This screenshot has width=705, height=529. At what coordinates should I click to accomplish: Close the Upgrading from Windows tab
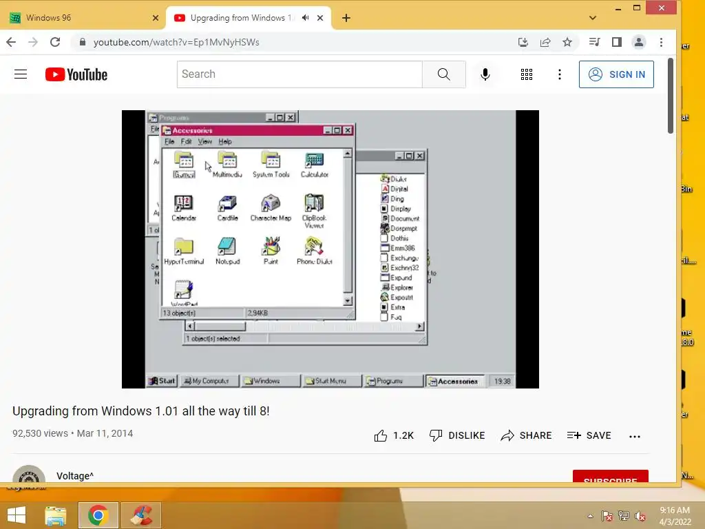pyautogui.click(x=320, y=18)
